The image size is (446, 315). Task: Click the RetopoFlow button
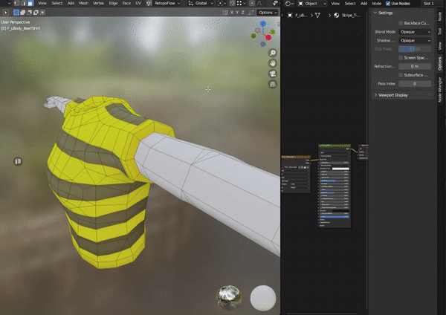click(164, 4)
